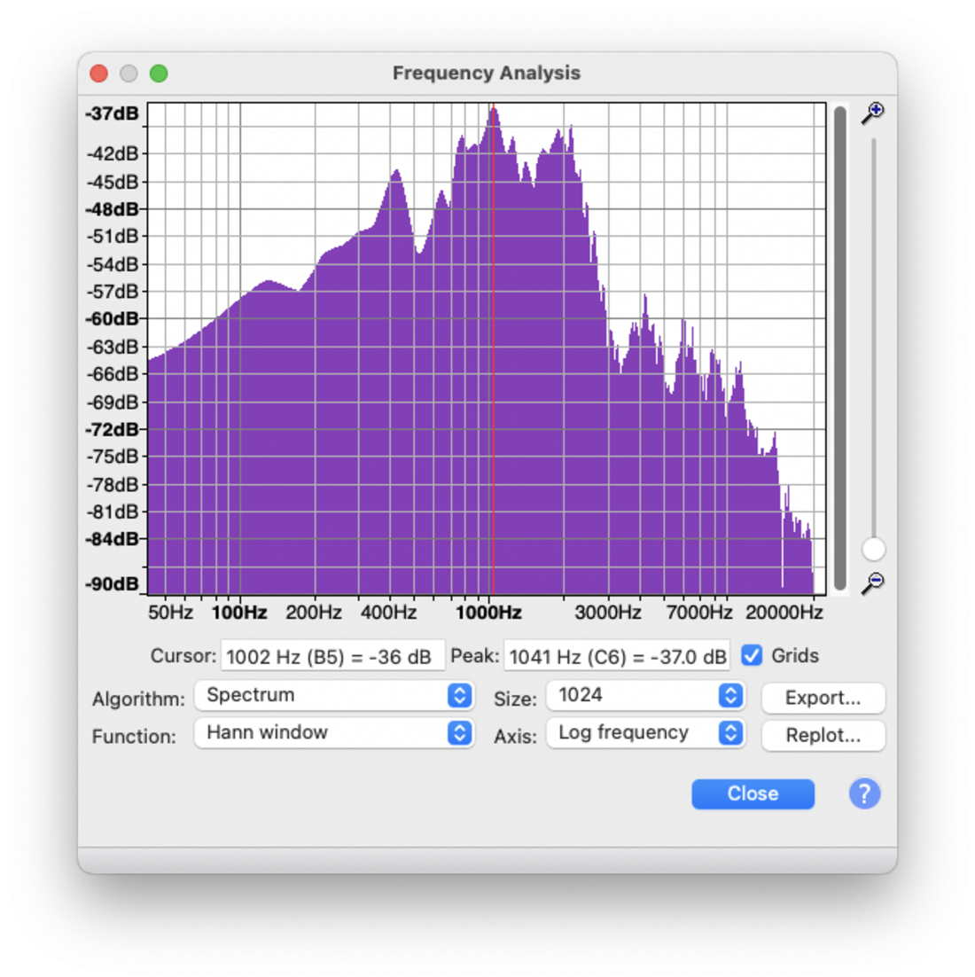
Task: Change the Axis dropdown from Log frequency
Action: tap(644, 733)
